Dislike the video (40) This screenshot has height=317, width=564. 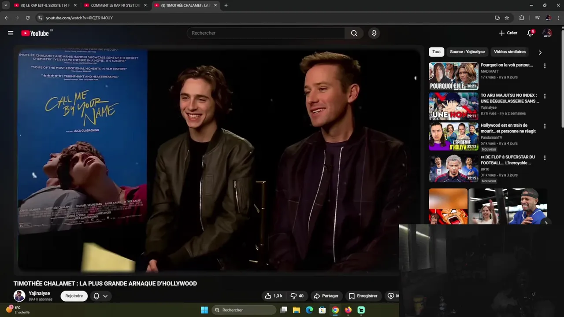click(297, 296)
